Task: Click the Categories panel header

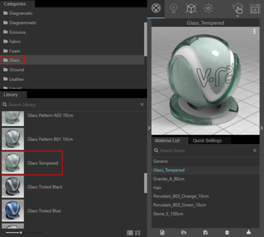Action: tap(15, 4)
